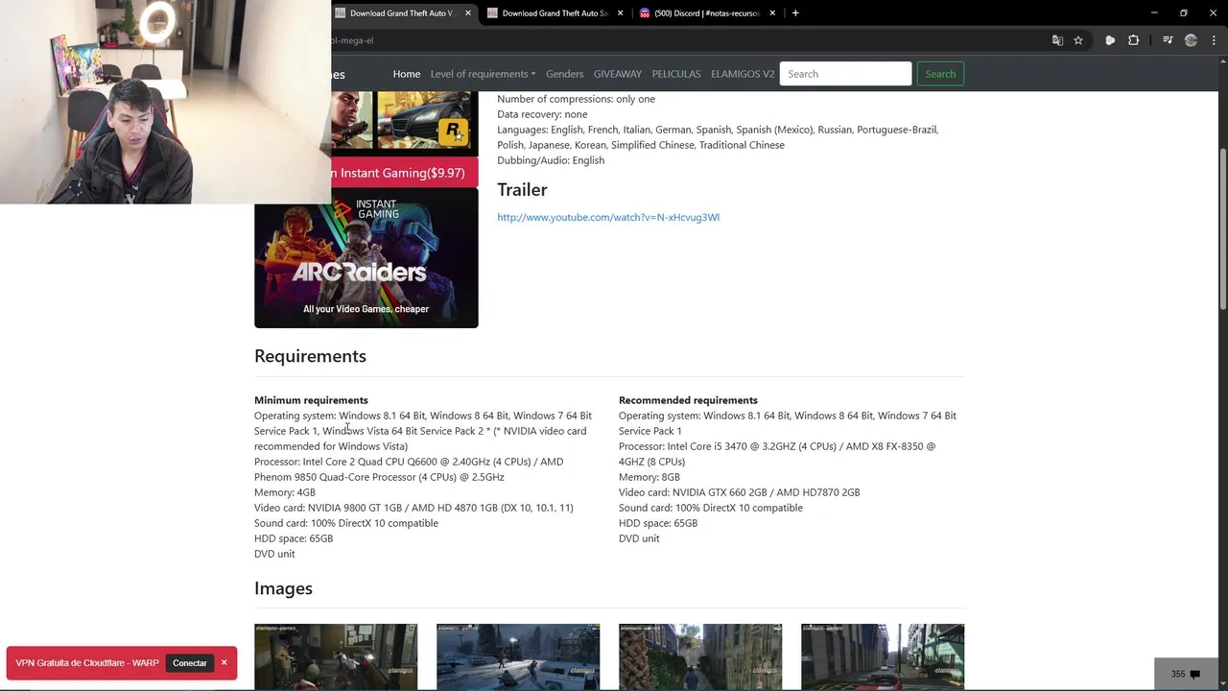Open the ELAMIGOS V2 link
Screen dimensions: 1228x691
pos(743,74)
